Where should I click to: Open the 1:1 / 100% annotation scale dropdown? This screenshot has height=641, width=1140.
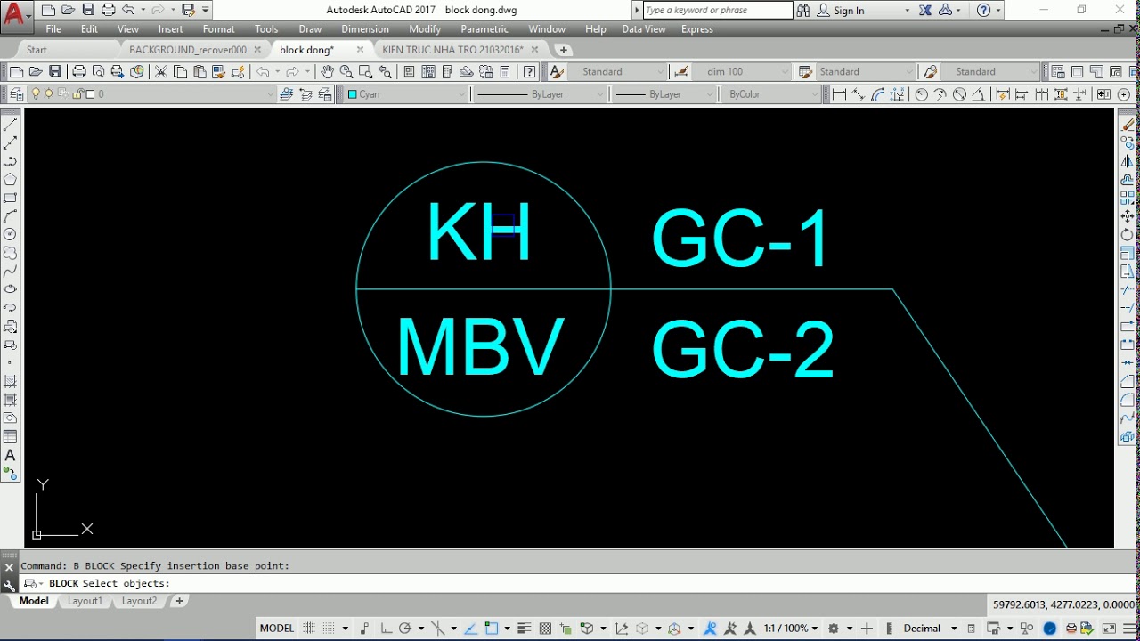pyautogui.click(x=791, y=628)
